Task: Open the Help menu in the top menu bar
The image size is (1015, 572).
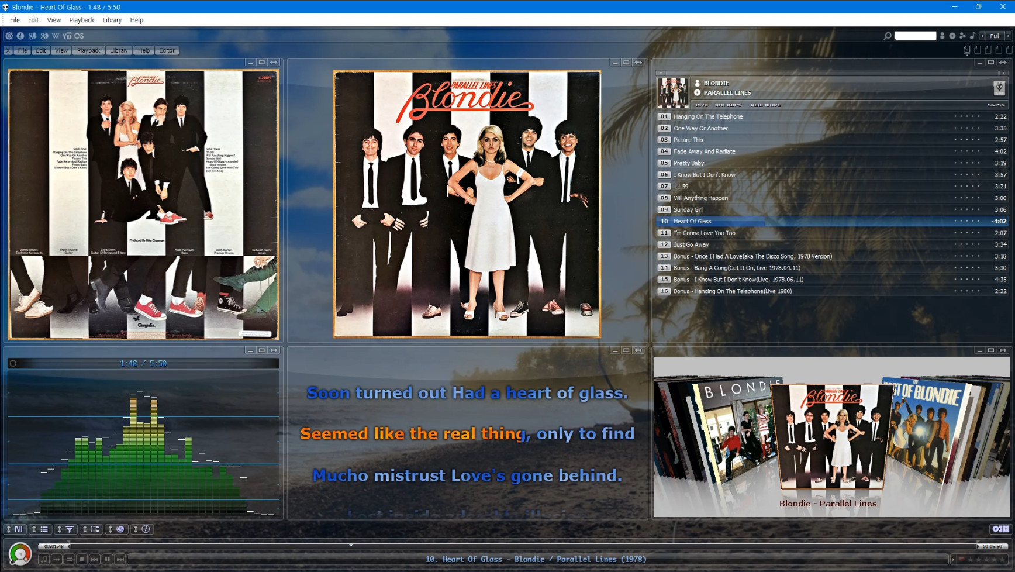Action: tap(137, 20)
